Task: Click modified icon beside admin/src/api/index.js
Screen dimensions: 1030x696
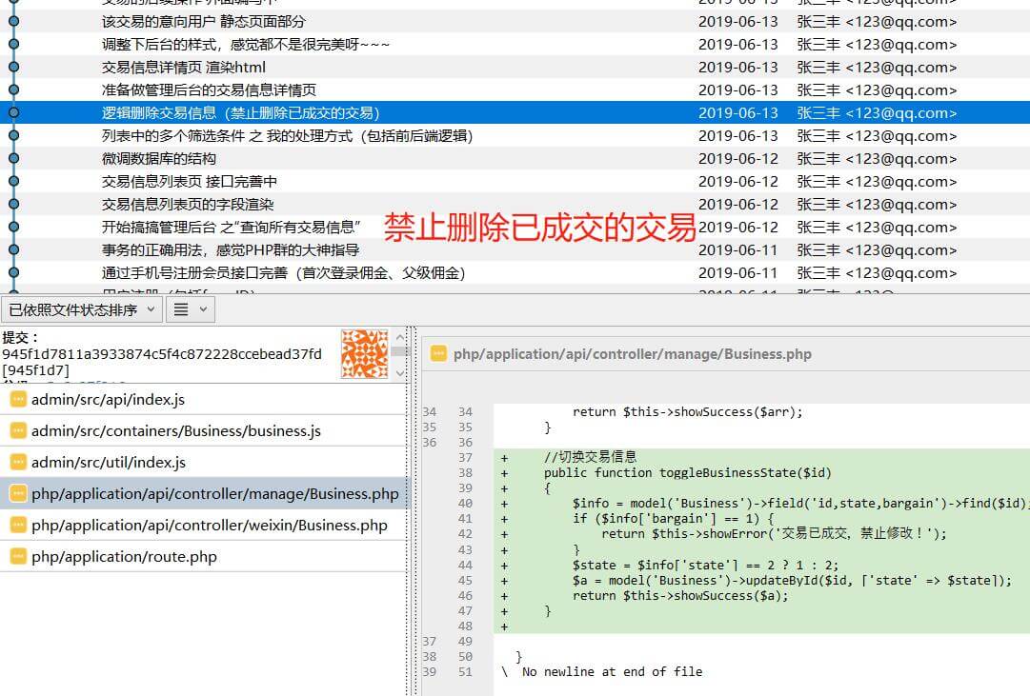Action: [18, 400]
